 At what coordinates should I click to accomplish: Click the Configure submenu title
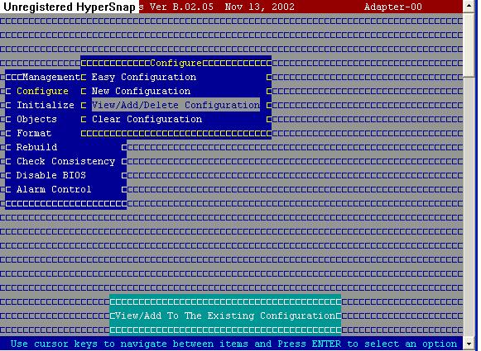coord(176,64)
